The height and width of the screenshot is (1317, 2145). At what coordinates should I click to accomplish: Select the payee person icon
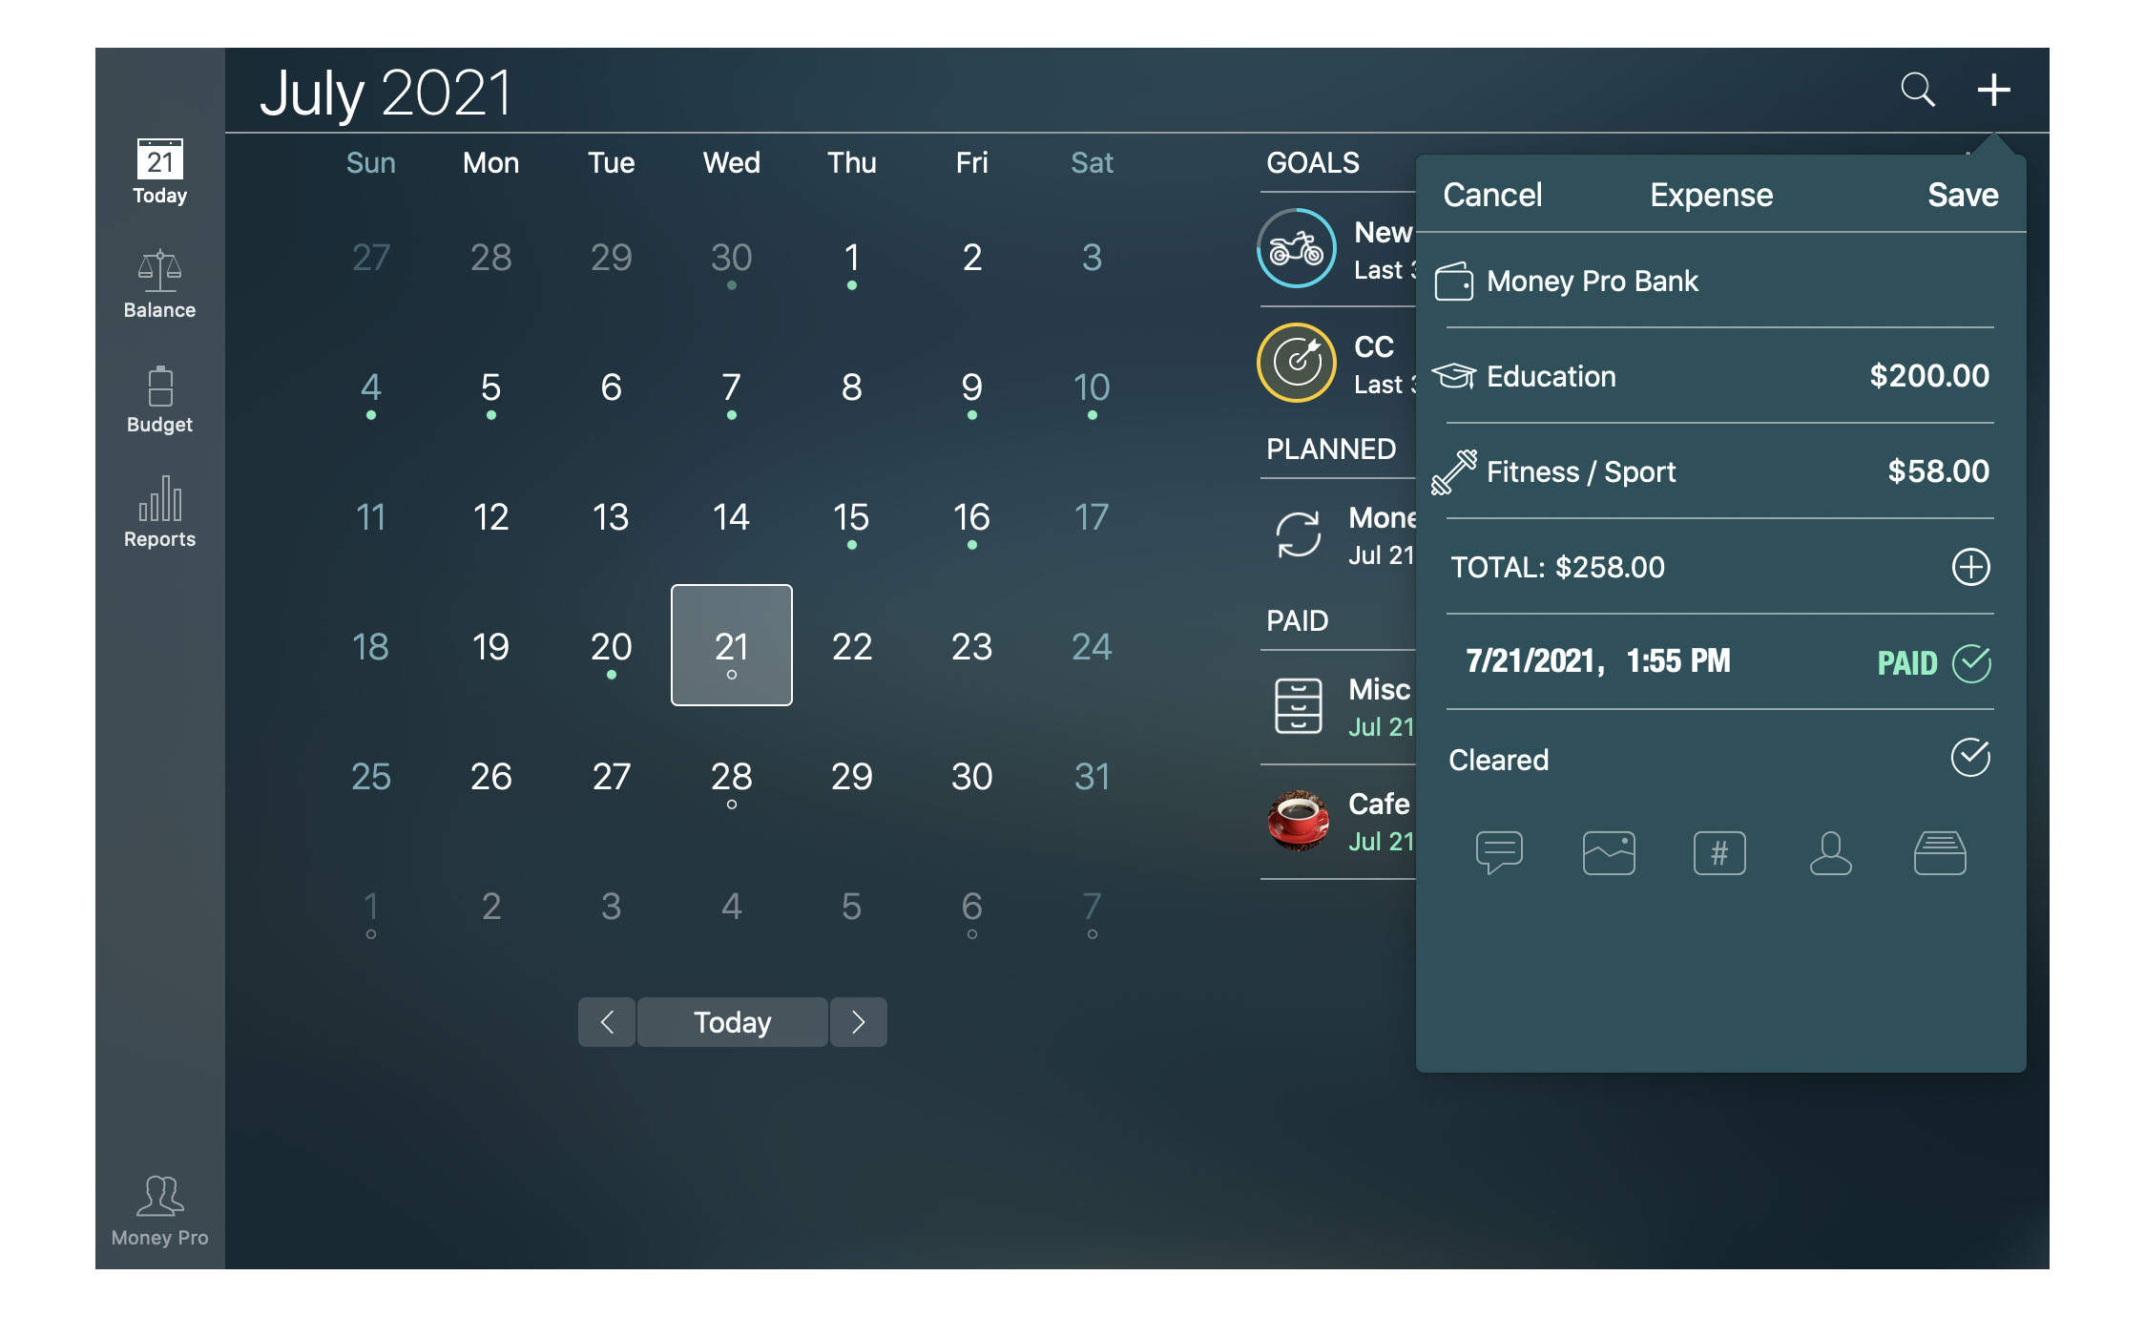[x=1832, y=849]
